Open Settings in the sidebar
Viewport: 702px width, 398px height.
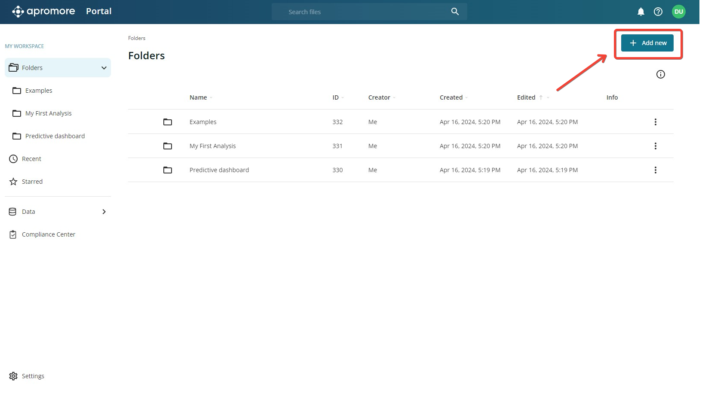33,376
